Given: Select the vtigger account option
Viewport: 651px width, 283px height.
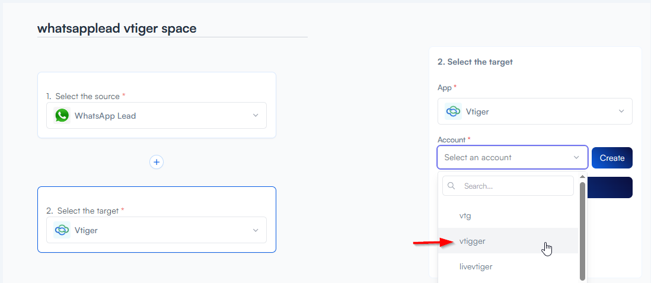Looking at the screenshot, I should pos(473,241).
